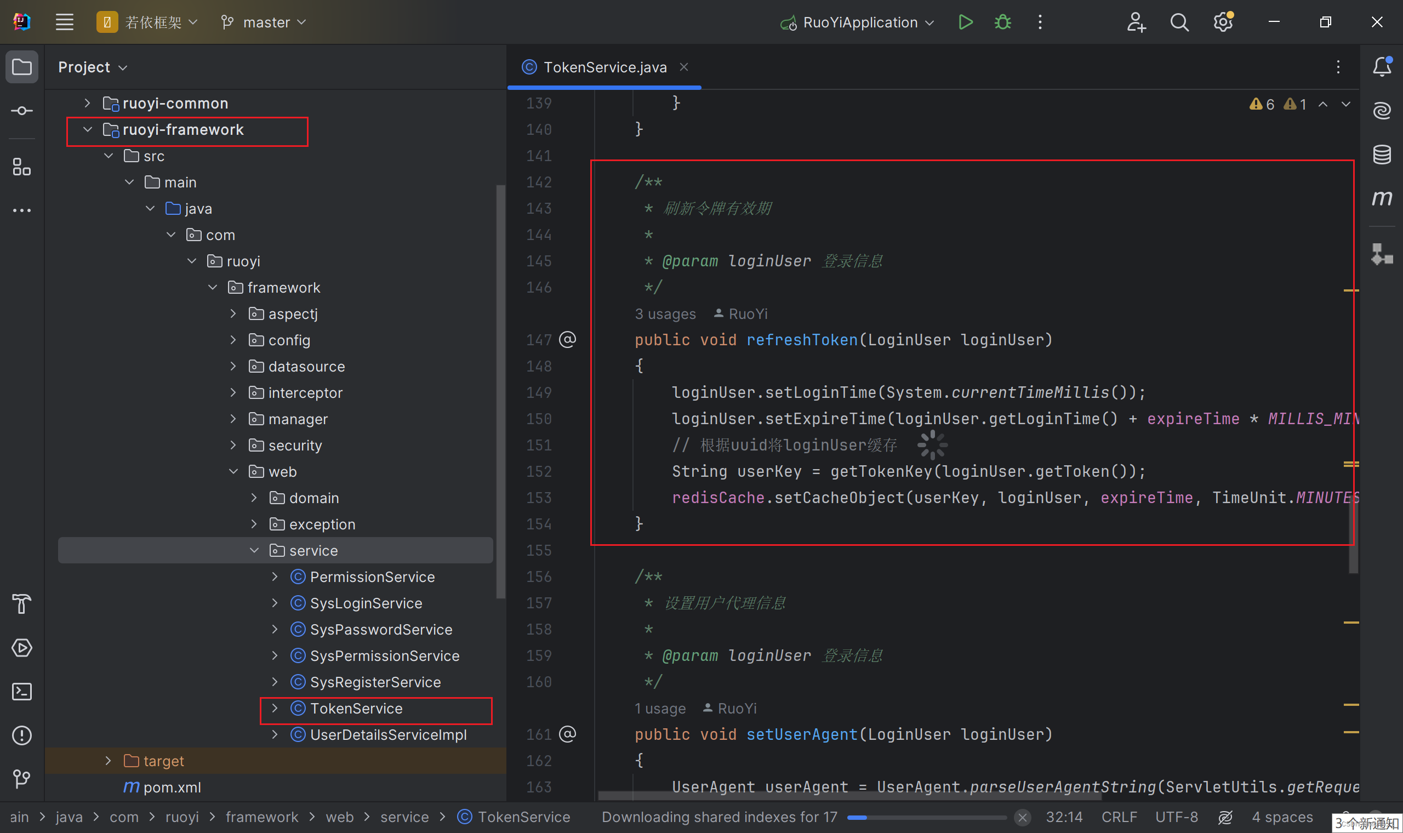
Task: Open the Terminal tool window
Action: click(x=22, y=692)
